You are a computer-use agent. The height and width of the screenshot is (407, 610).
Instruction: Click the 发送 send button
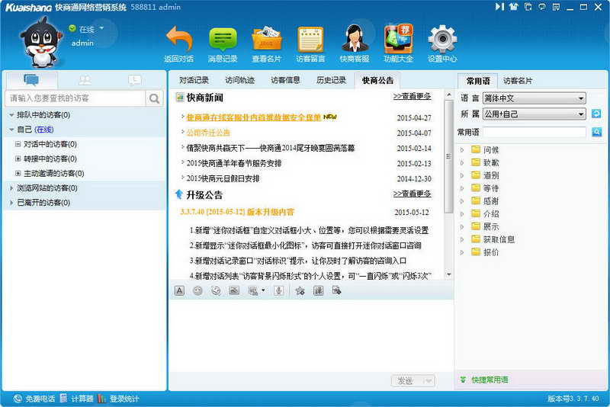click(406, 380)
